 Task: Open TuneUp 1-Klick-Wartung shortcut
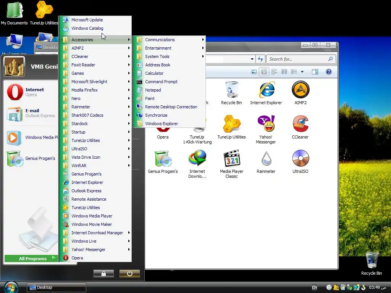[x=197, y=136]
